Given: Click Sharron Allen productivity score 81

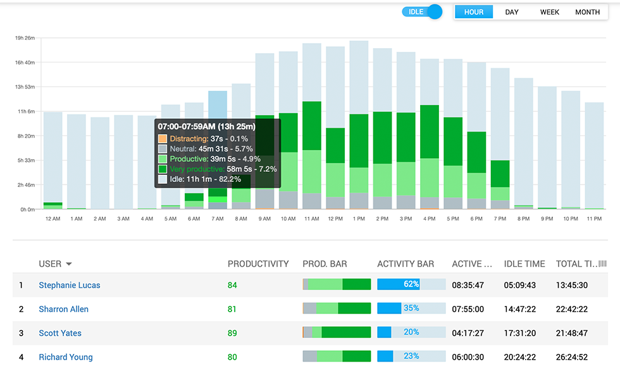Looking at the screenshot, I should (x=232, y=309).
